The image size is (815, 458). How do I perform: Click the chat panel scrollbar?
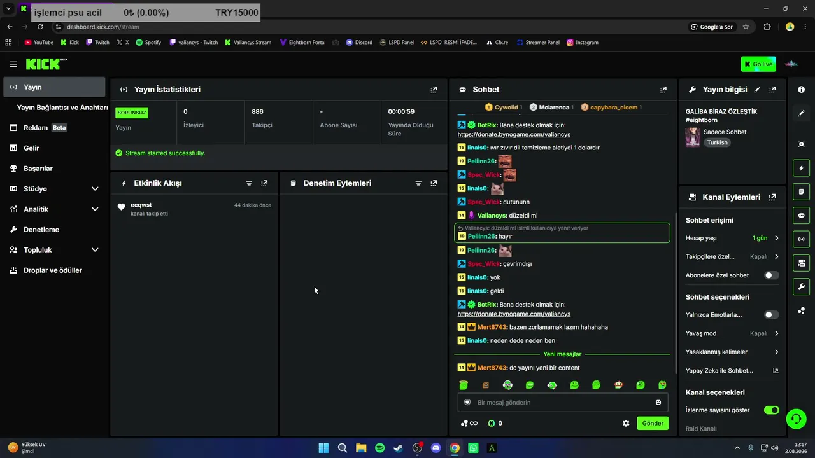click(x=676, y=293)
